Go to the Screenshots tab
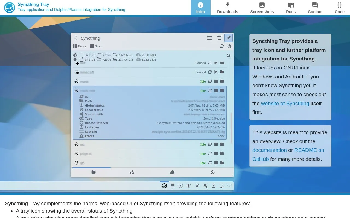This screenshot has width=350, height=218. (x=262, y=8)
